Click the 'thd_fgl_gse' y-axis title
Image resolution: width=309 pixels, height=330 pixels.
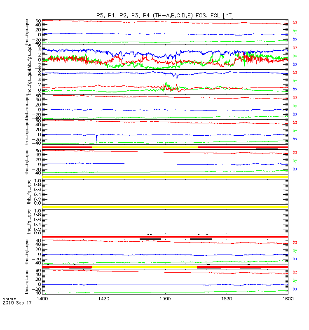pyautogui.click(x=27, y=252)
